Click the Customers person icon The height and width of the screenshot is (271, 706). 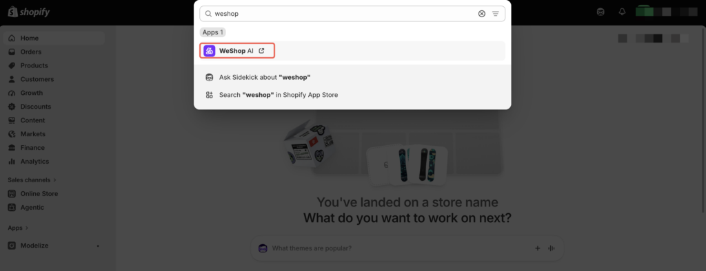12,79
